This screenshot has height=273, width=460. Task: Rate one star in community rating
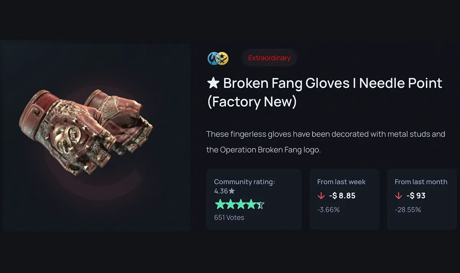click(220, 204)
